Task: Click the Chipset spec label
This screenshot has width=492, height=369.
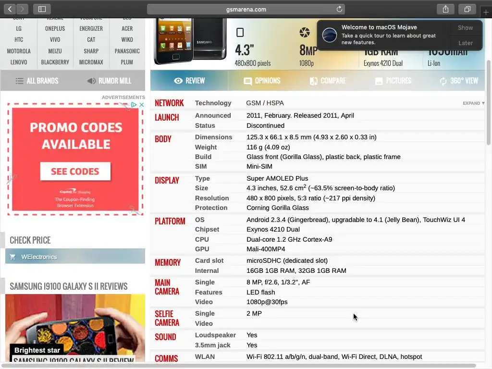Action: click(207, 229)
